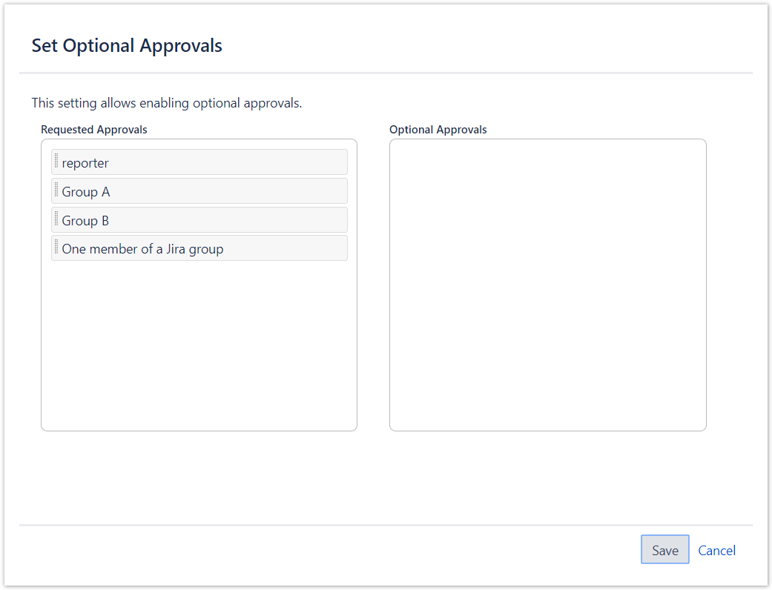The height and width of the screenshot is (590, 772).
Task: Click the divider line under the dialog title
Action: pos(386,73)
